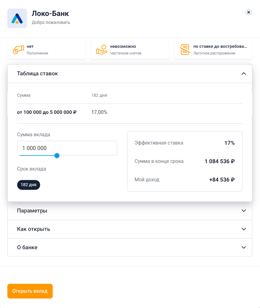
Task: Click the Таблица ставок heading
Action: click(37, 73)
